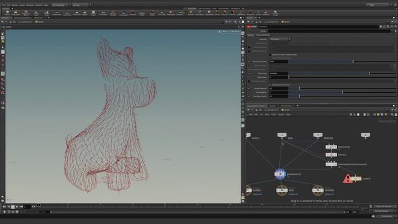This screenshot has height=224, width=398.
Task: Toggle the Max Relax Radius enable checkbox
Action: coord(249,96)
